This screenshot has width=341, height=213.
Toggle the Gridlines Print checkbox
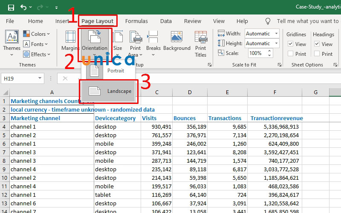pos(291,54)
